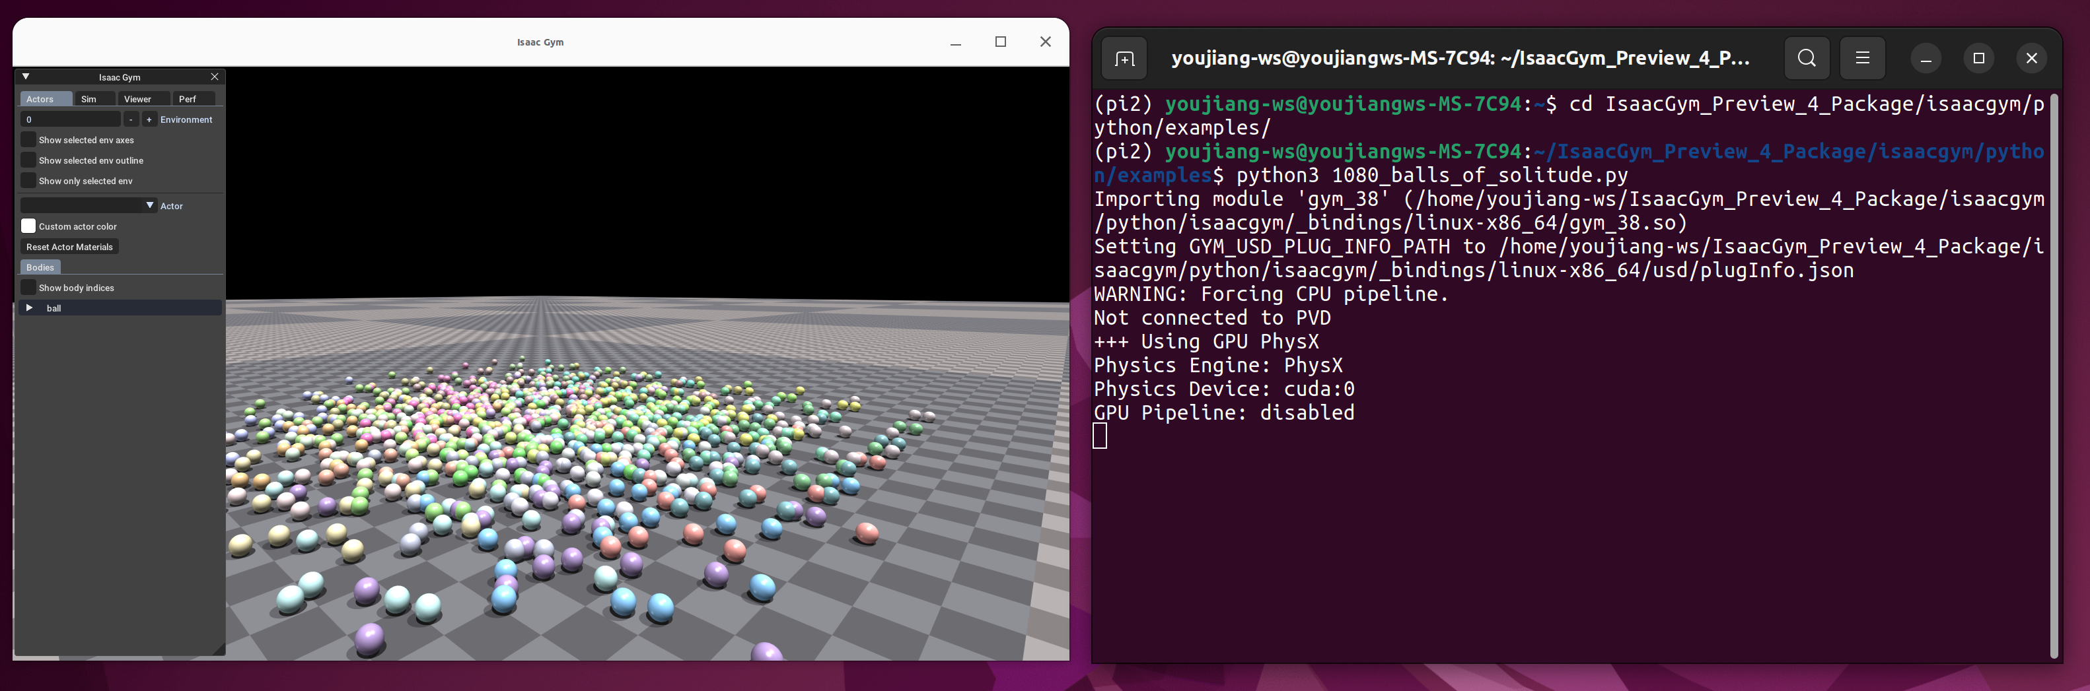This screenshot has width=2090, height=691.
Task: Decrease environment index with minus button
Action: [x=131, y=119]
